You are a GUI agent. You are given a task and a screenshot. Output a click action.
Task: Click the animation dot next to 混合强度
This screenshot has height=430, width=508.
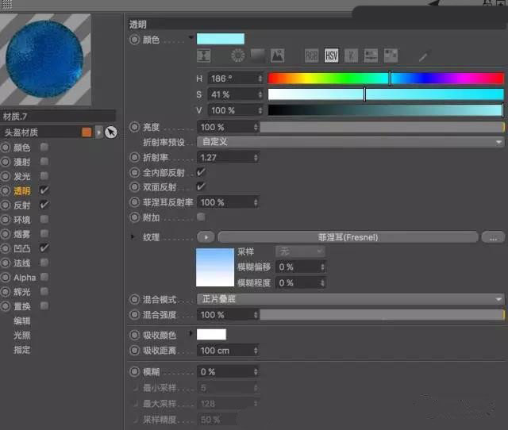(x=134, y=314)
